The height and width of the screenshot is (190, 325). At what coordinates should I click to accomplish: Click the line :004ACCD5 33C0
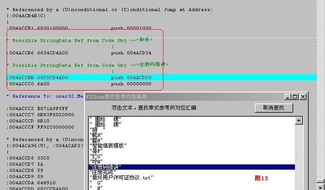tap(28, 158)
